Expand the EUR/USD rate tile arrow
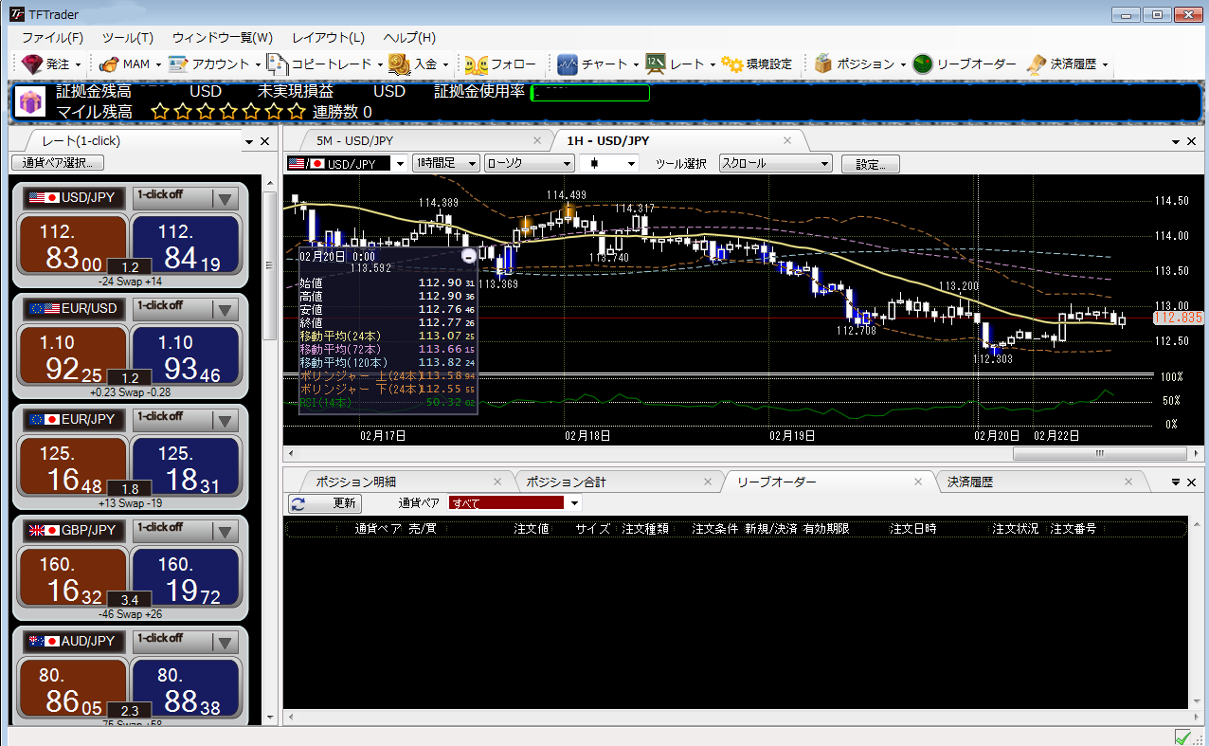This screenshot has width=1209, height=746. (x=225, y=309)
